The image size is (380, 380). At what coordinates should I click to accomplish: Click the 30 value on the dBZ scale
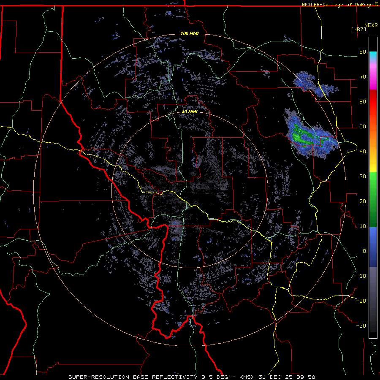(x=363, y=176)
